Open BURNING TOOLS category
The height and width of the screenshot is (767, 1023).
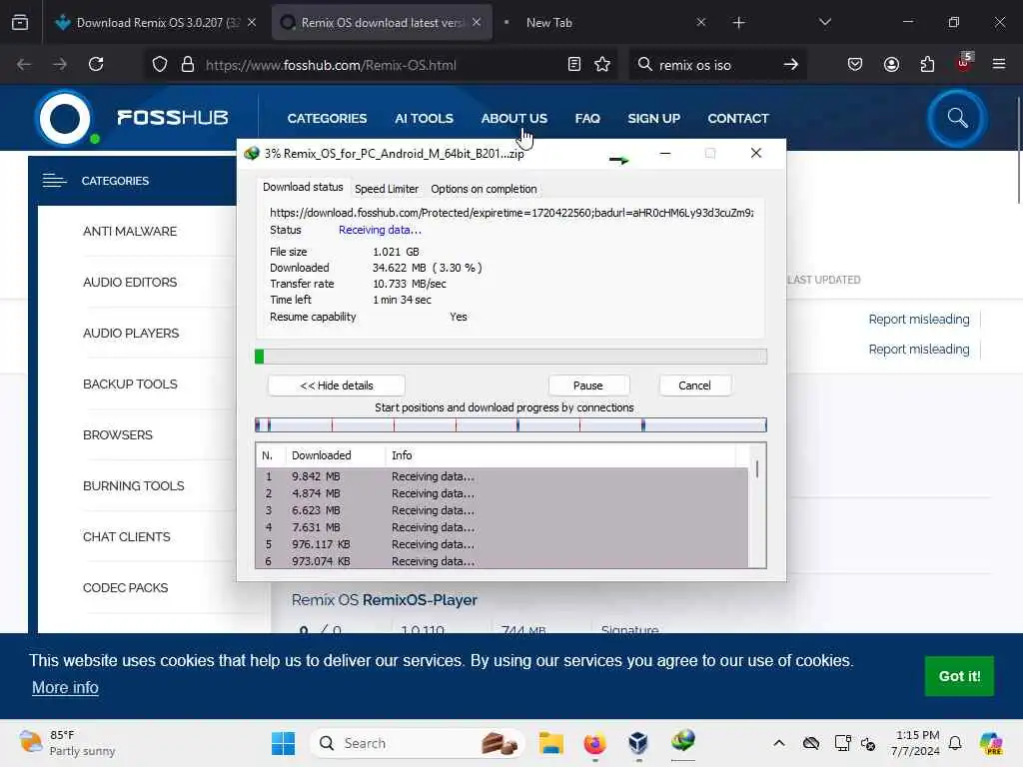click(x=133, y=486)
